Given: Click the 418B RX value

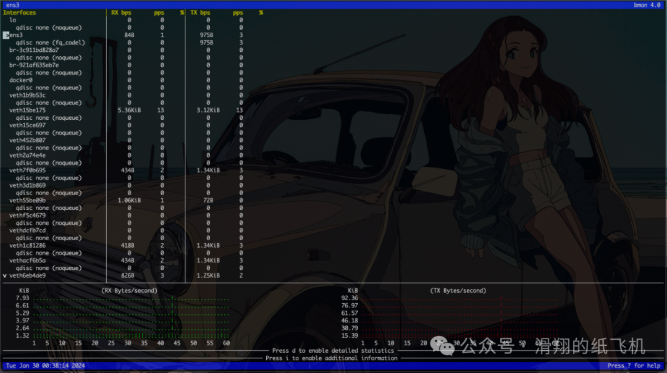Looking at the screenshot, I should pyautogui.click(x=128, y=245).
